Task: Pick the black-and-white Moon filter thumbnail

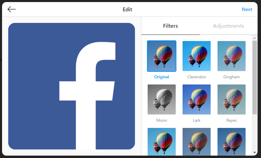Action: point(162,100)
